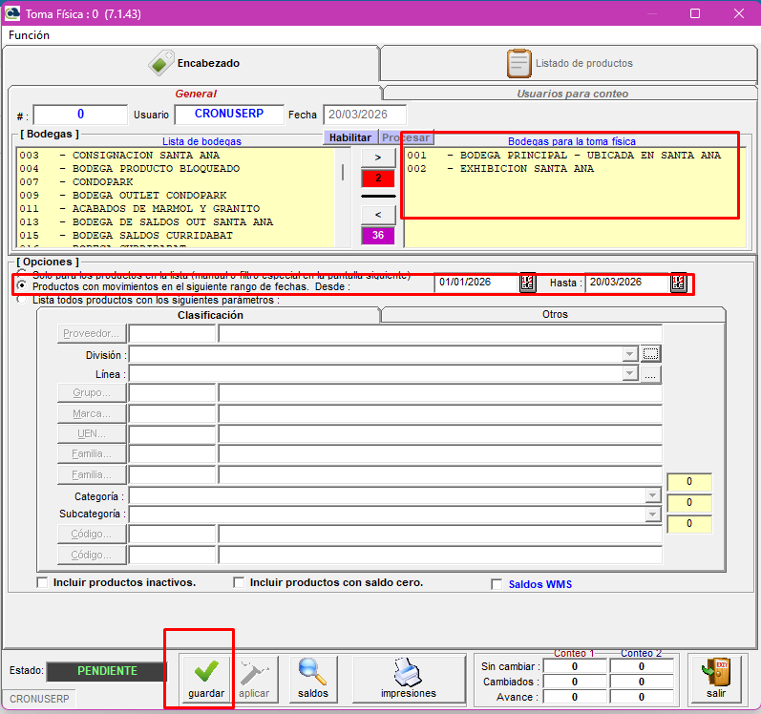Open the Desde date calendar picker
761x714 pixels.
click(x=527, y=283)
